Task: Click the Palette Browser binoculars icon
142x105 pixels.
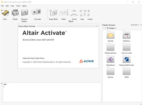Action: point(136,25)
